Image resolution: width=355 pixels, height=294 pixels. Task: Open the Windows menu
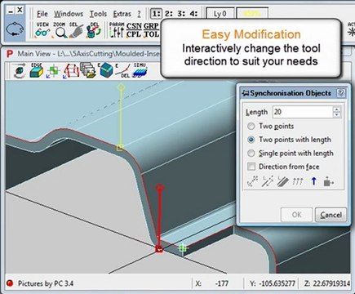click(69, 14)
